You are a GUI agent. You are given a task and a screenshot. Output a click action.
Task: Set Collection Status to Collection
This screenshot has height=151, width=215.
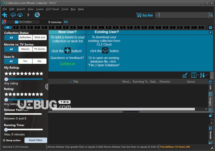point(25,37)
